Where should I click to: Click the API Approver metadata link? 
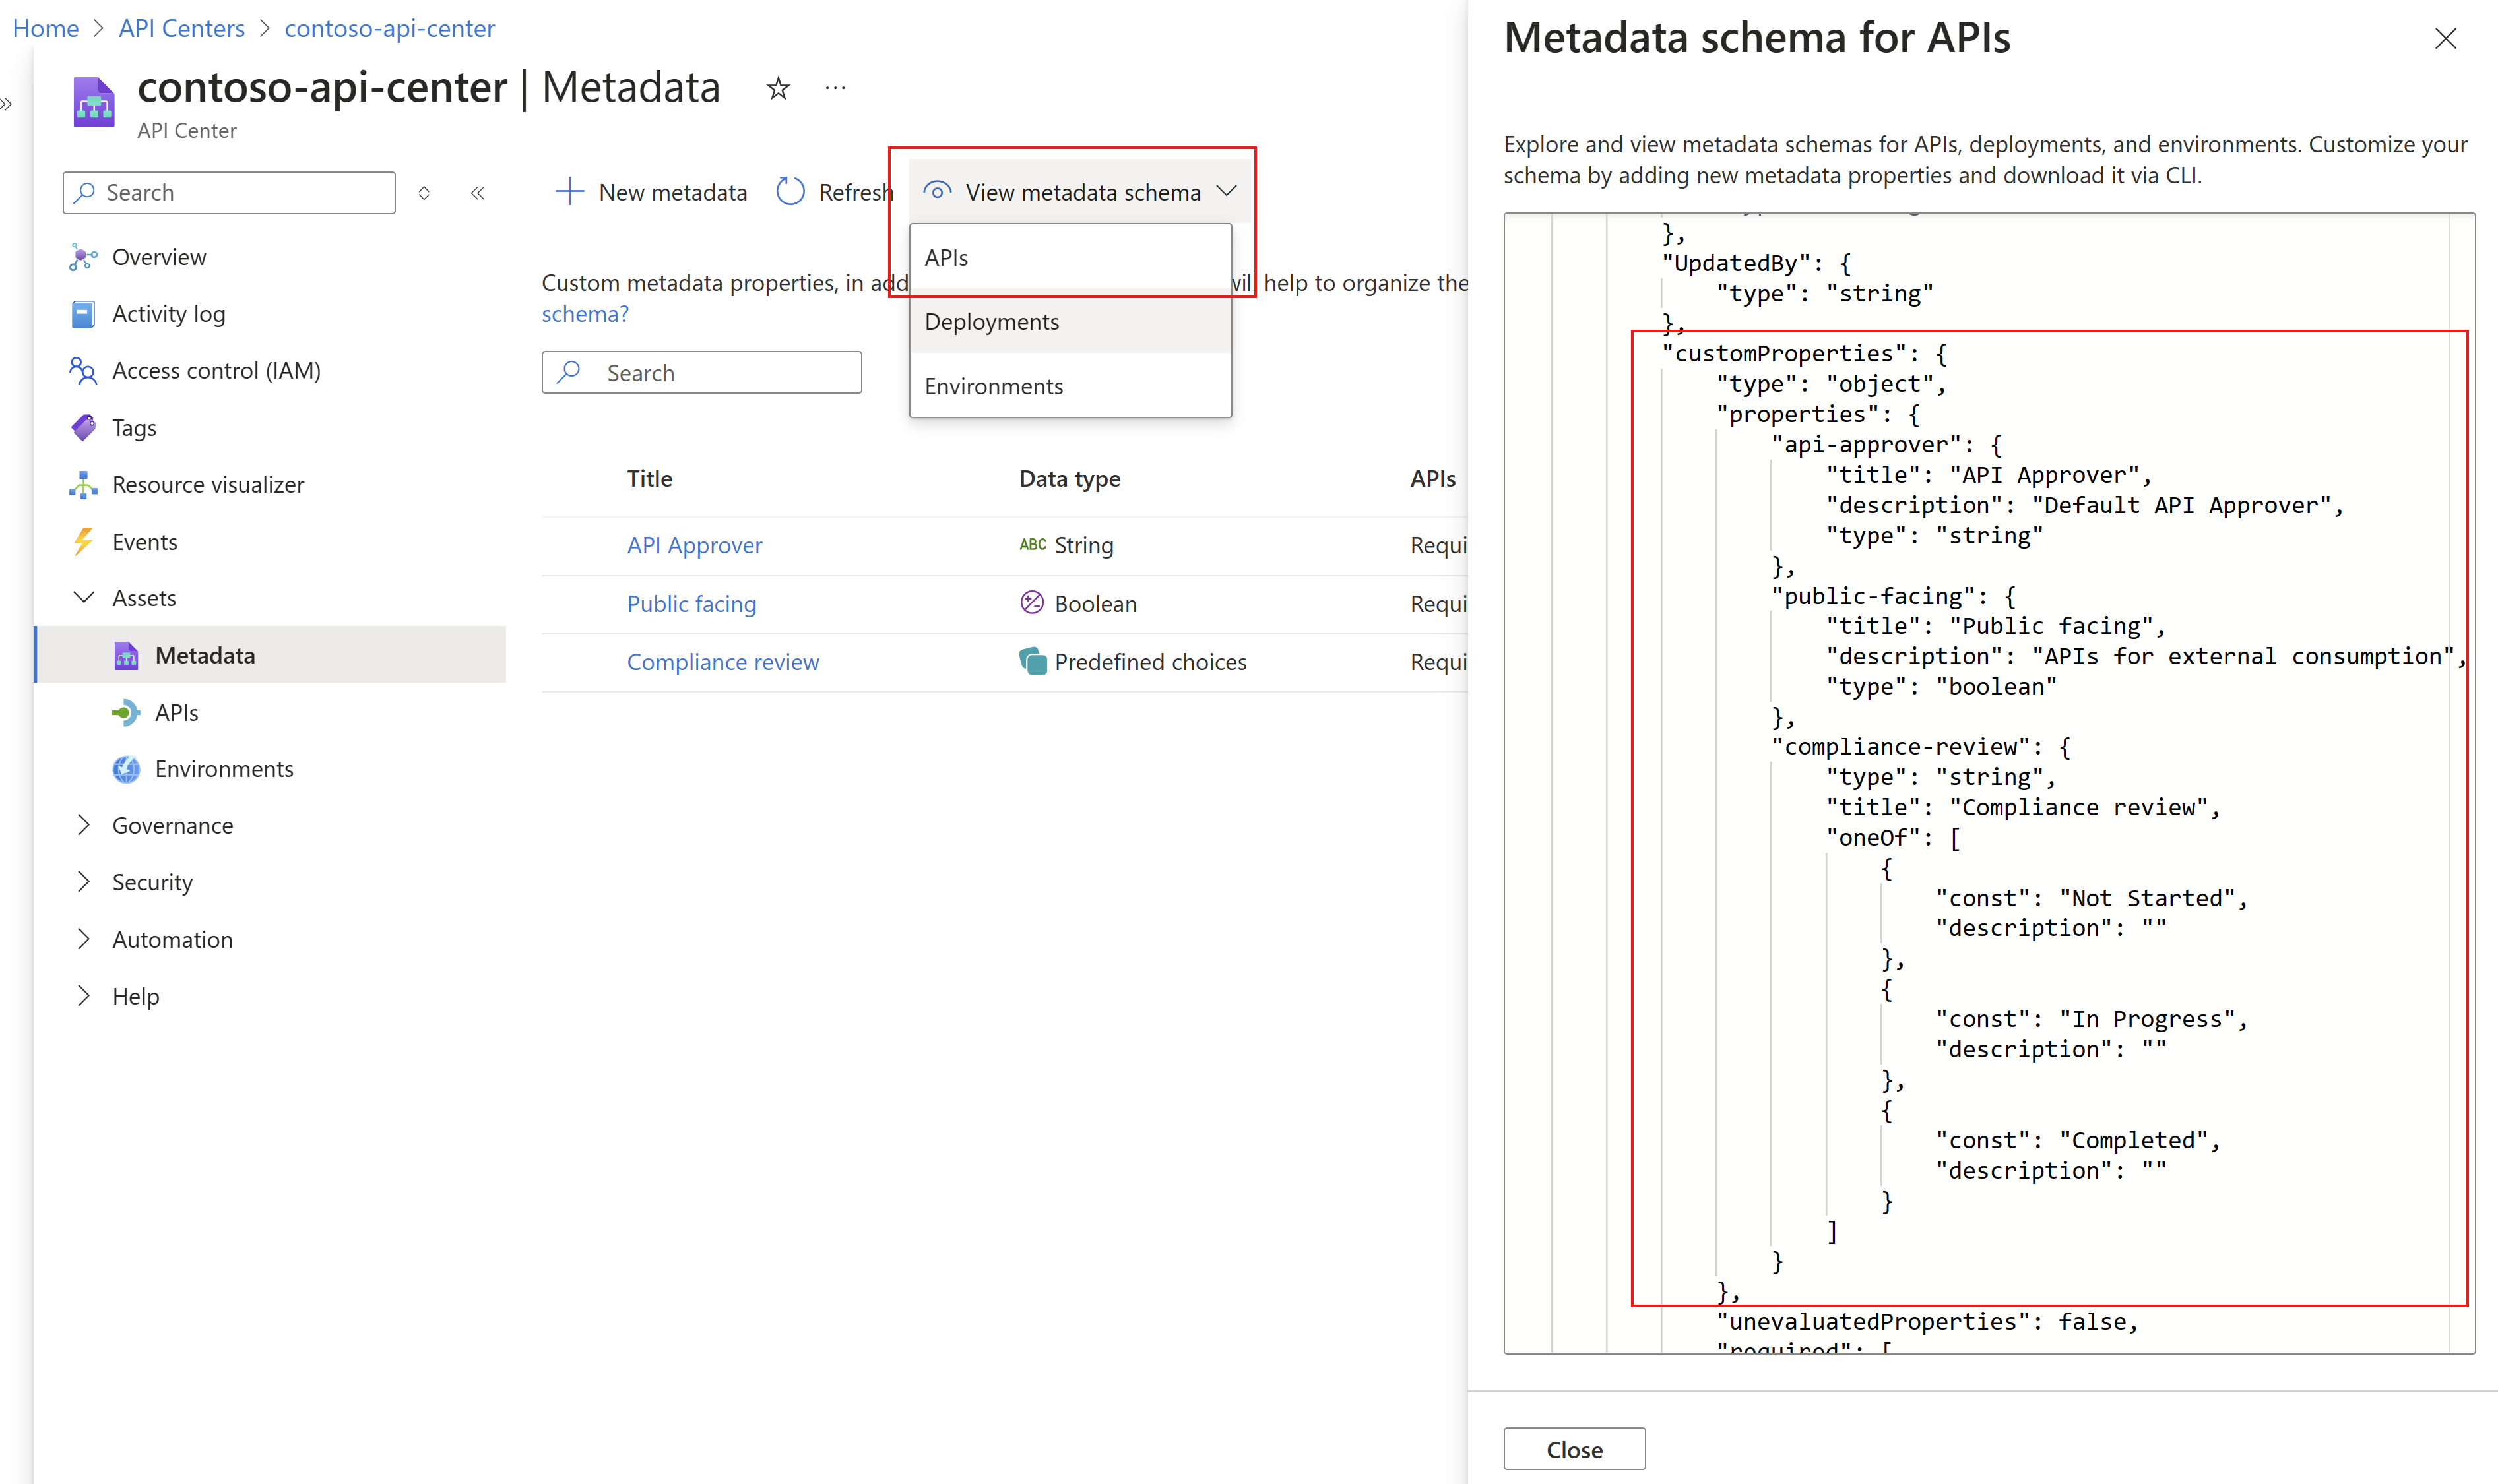[x=694, y=542]
